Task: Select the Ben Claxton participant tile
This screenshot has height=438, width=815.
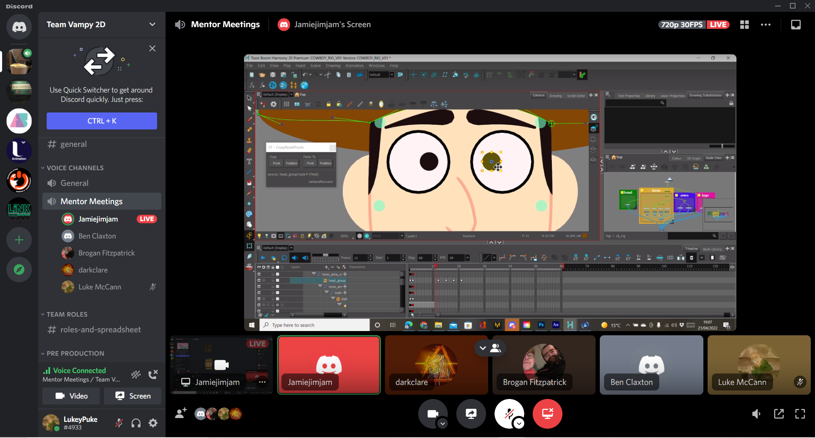Action: (652, 365)
